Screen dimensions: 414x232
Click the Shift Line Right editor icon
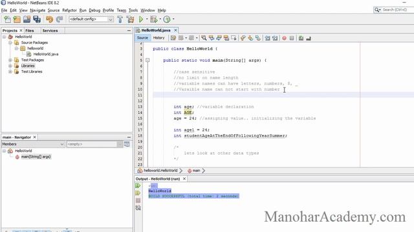(275, 38)
